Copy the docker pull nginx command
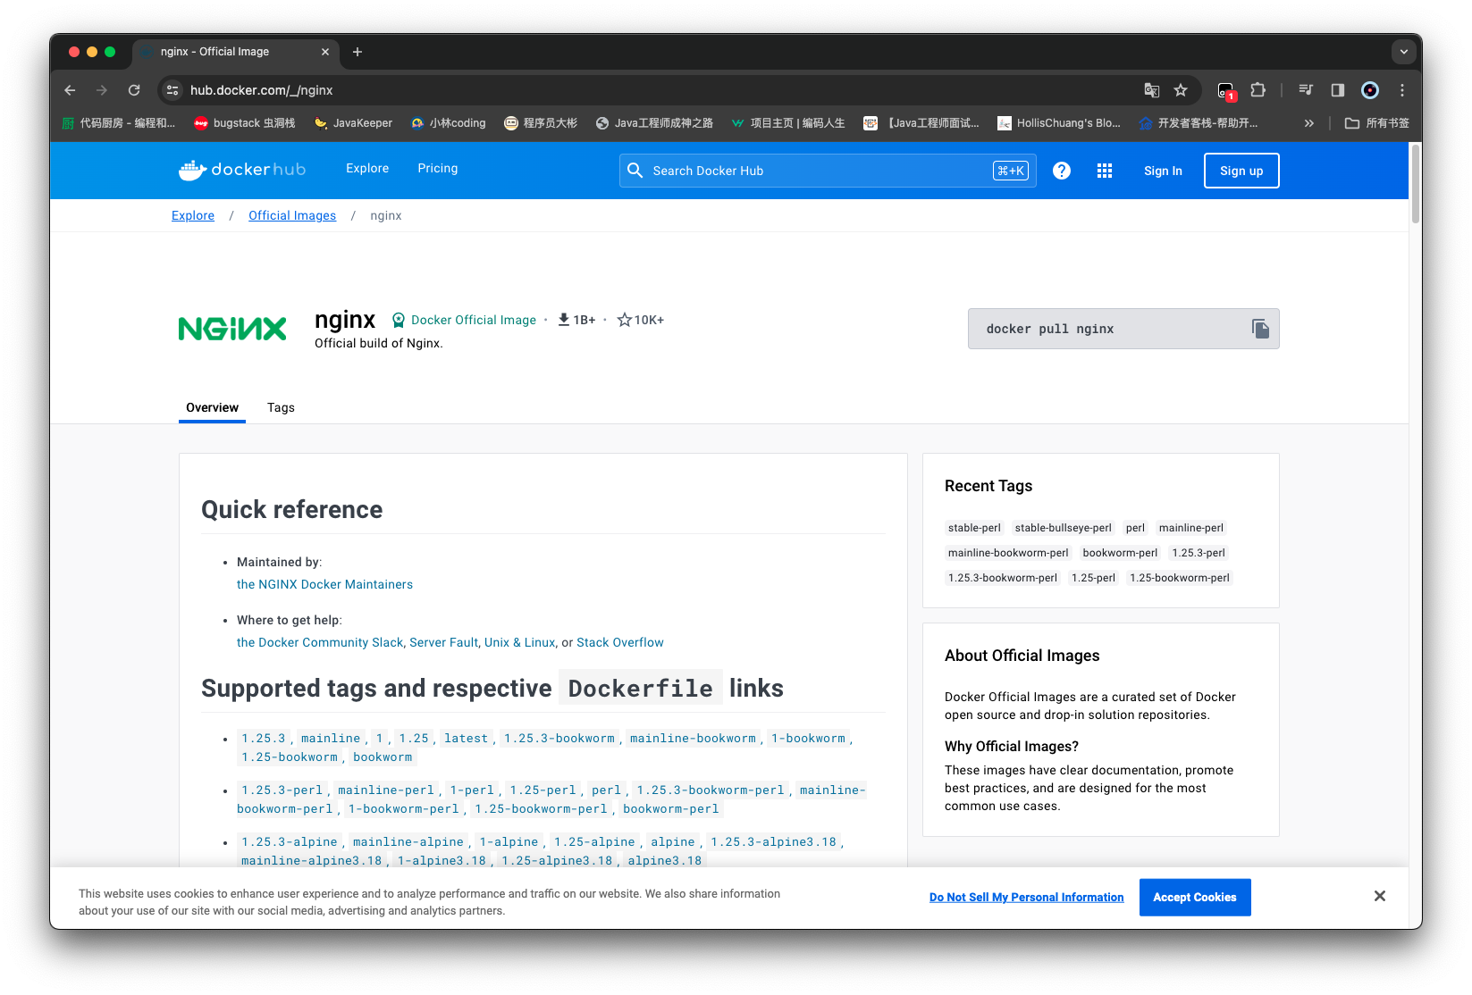The image size is (1472, 995). click(x=1260, y=329)
